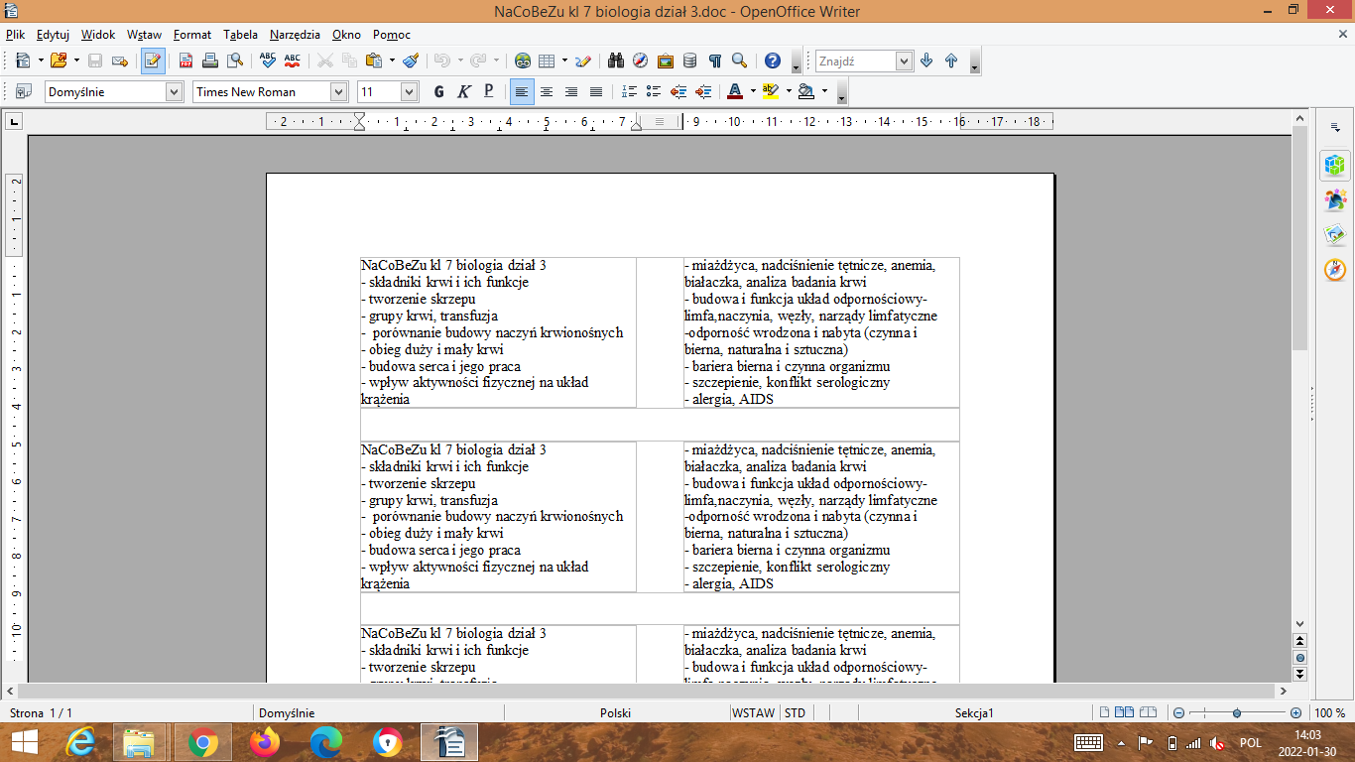Expand the font name Times New Roman dropdown
Screen dimensions: 1355x762
pos(338,91)
